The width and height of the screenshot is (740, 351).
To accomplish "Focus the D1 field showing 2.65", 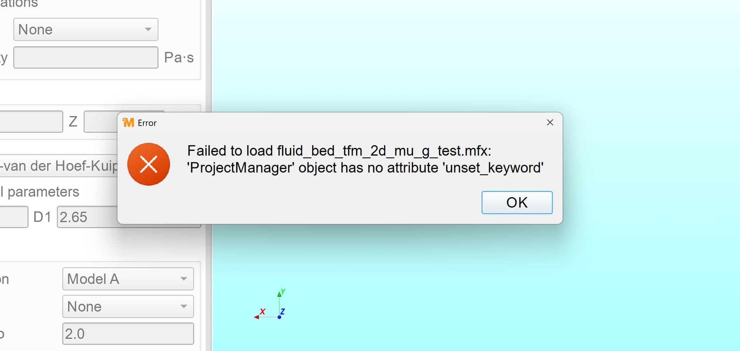I will click(87, 217).
